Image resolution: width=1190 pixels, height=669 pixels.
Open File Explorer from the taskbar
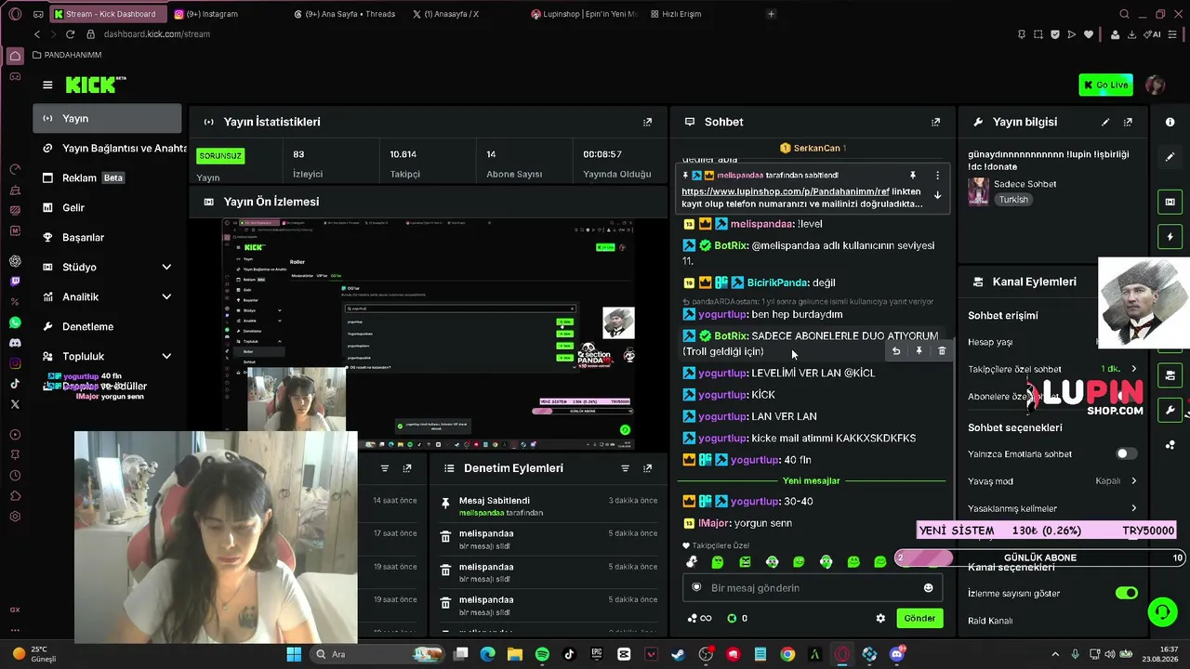pos(515,654)
